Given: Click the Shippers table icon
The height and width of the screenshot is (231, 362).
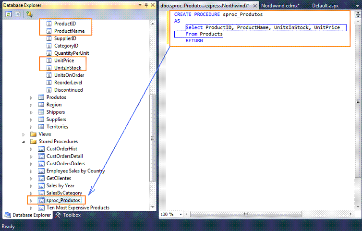Looking at the screenshot, I should point(41,112).
